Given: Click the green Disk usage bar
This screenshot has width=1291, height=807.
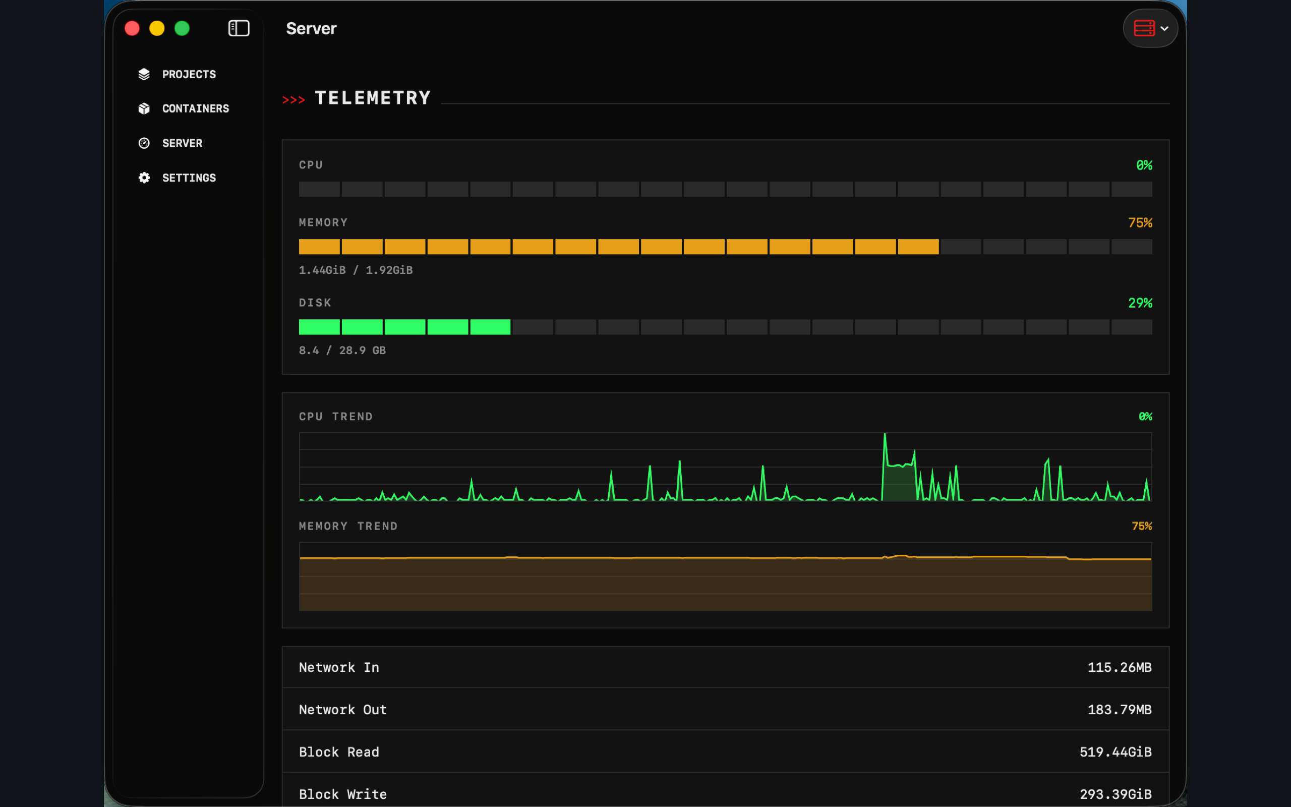Looking at the screenshot, I should click(726, 327).
